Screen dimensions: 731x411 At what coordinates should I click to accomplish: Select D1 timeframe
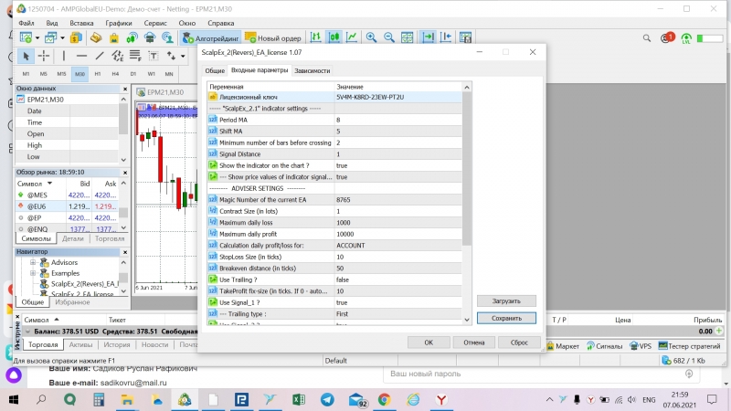click(x=133, y=74)
